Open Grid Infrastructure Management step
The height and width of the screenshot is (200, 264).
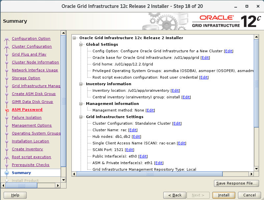pos(36,86)
